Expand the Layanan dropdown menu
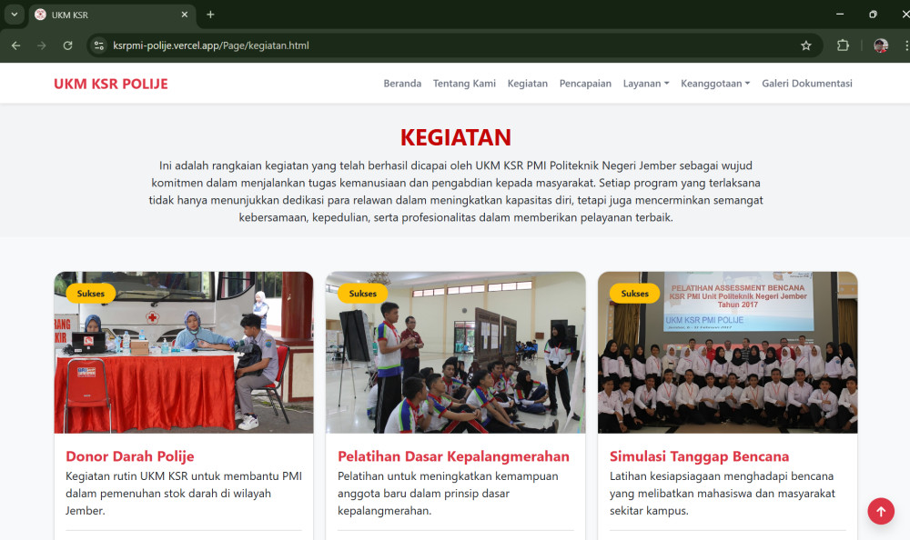Screen dimensions: 910x540 pos(645,84)
